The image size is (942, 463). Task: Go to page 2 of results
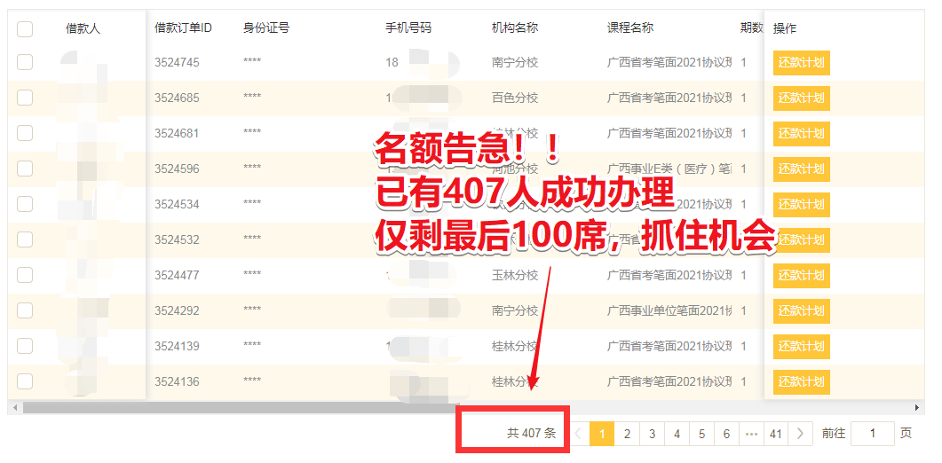click(x=627, y=434)
